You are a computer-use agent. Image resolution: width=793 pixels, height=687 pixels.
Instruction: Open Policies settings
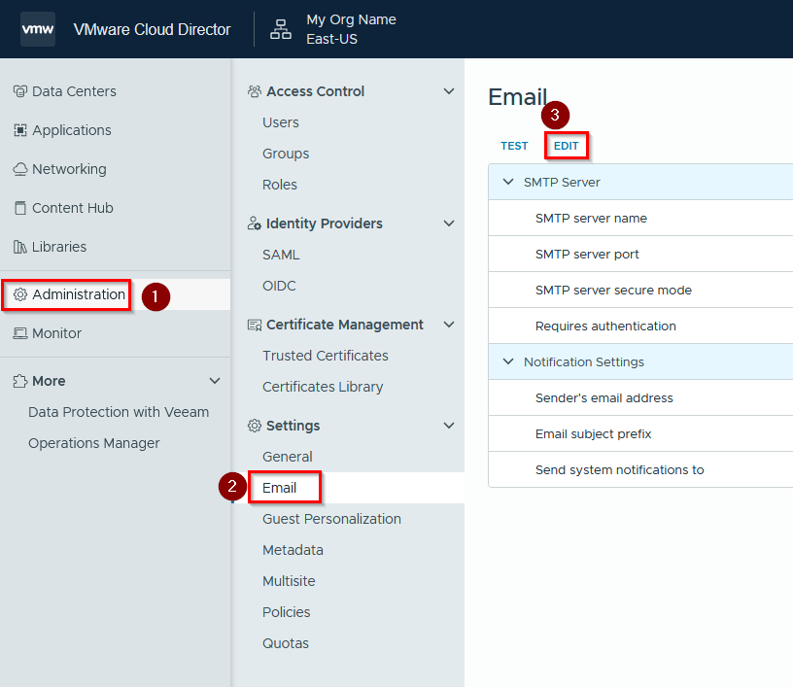coord(287,612)
